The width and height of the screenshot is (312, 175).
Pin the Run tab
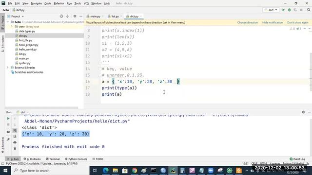tap(8, 140)
